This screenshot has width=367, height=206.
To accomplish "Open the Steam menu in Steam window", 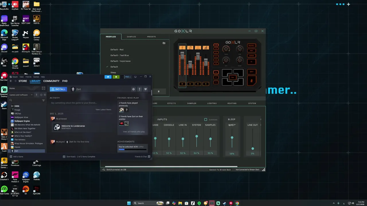I will pos(15,77).
